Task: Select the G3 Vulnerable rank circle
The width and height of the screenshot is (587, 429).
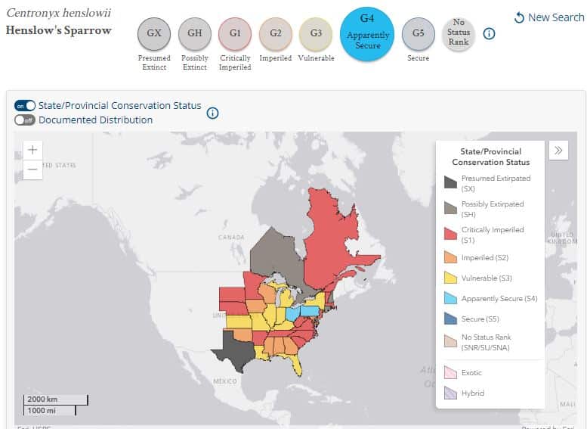Action: pos(316,33)
